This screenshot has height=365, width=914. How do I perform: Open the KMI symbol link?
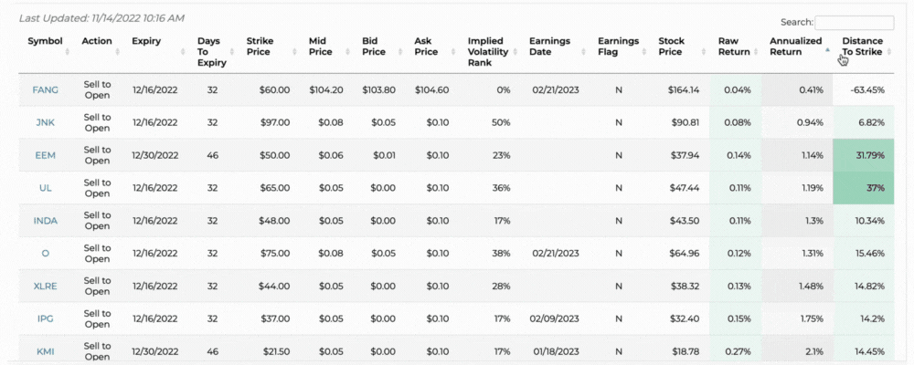point(45,350)
